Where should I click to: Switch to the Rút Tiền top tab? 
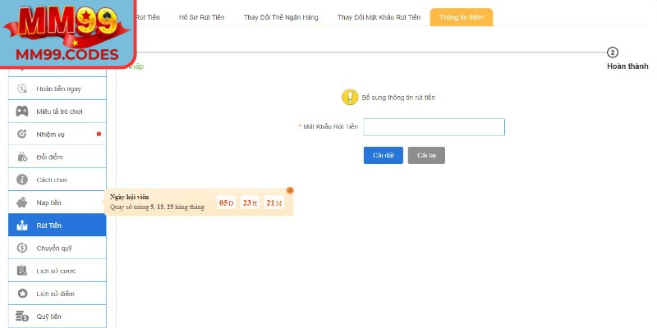pyautogui.click(x=148, y=17)
